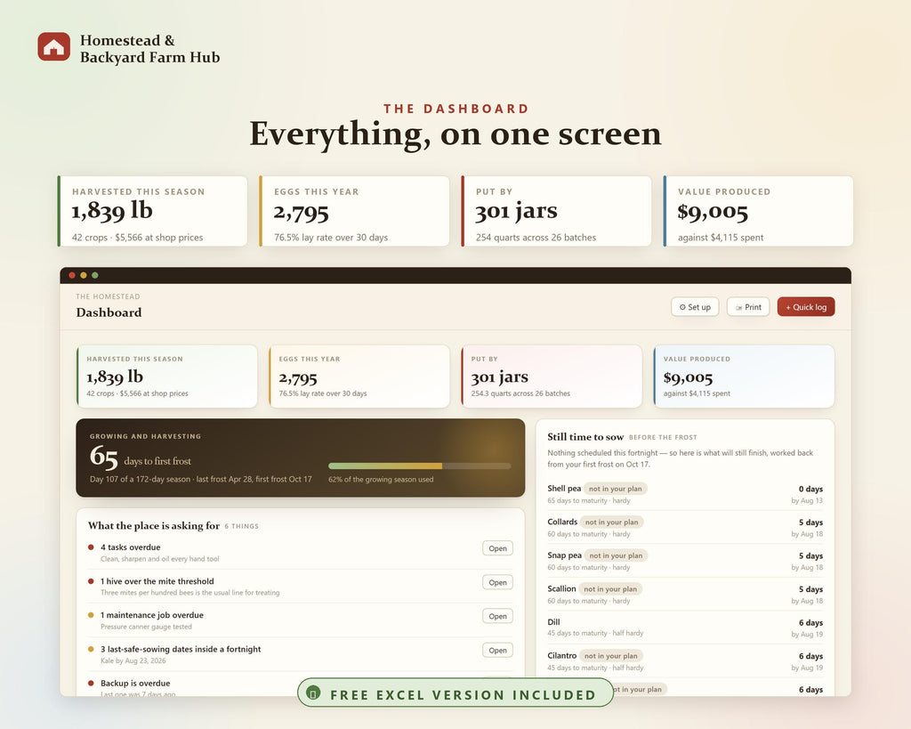The width and height of the screenshot is (911, 729).
Task: Click the "Backup is overdue" item text
Action: (x=135, y=683)
